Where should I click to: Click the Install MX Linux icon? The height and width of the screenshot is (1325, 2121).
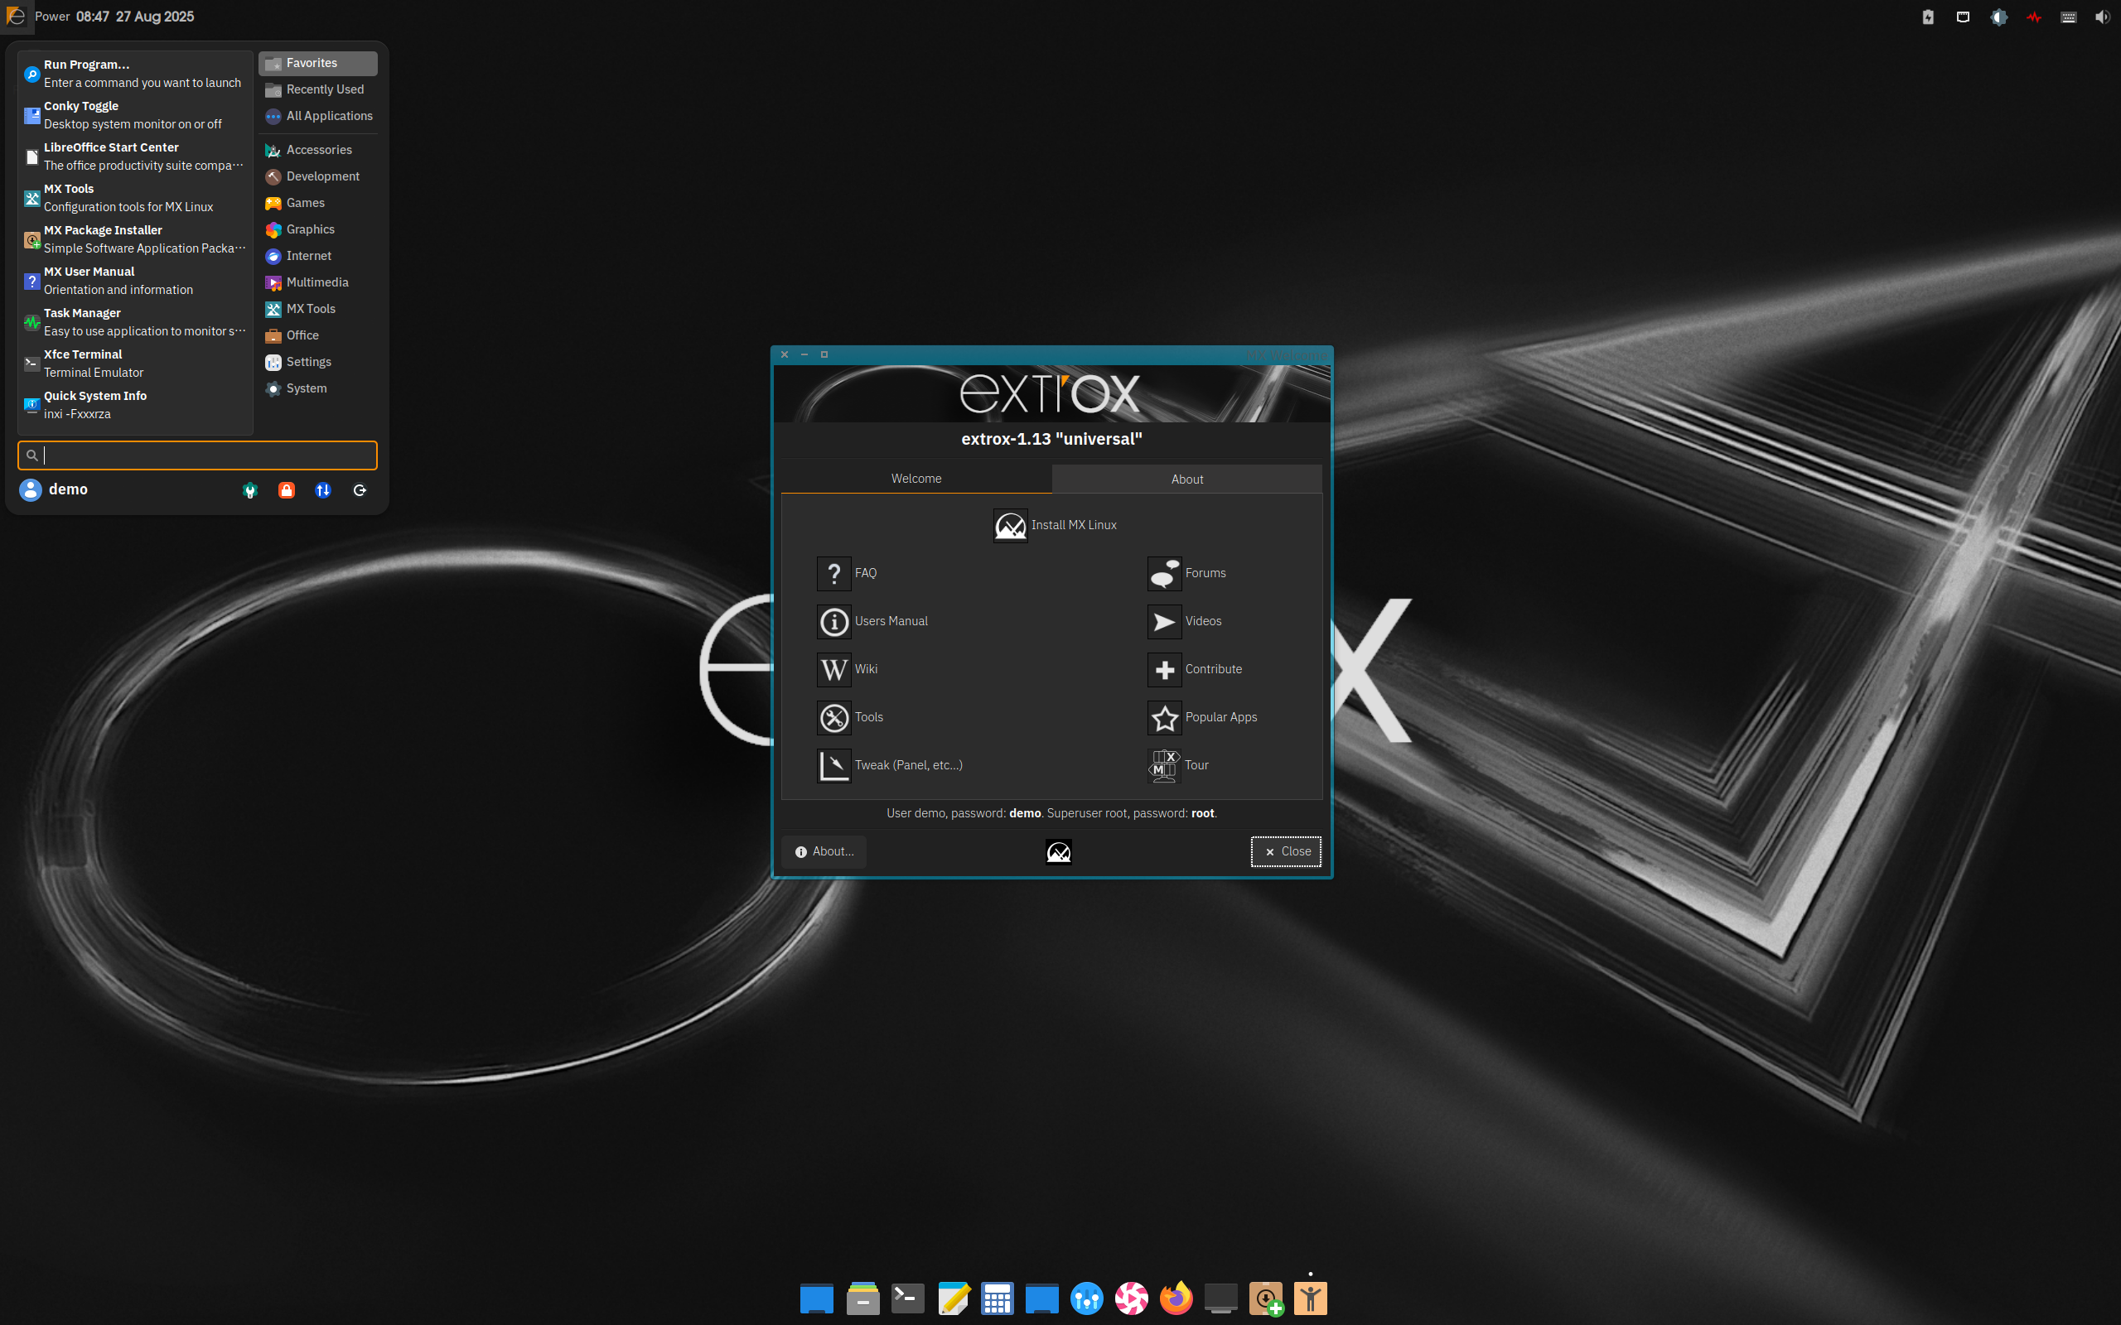1010,525
